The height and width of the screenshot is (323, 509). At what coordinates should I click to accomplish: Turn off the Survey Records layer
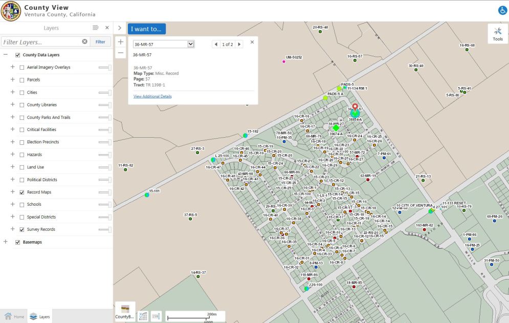coord(21,230)
